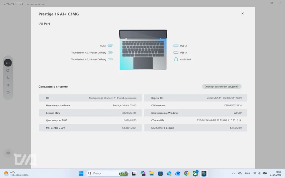Launch Copilot from the taskbar
The image size is (285, 178).
tap(143, 173)
